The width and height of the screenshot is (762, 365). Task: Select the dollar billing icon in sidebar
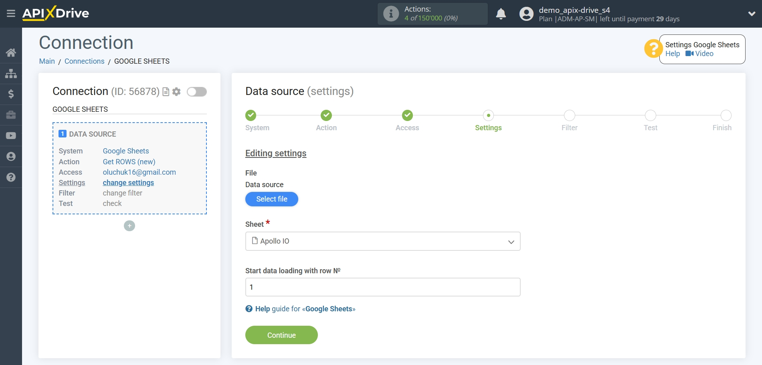11,94
